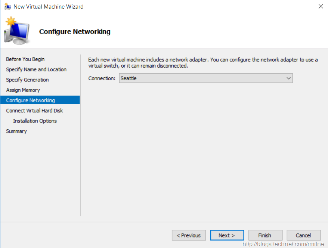Navigate to Installation Options sub-step

pyautogui.click(x=35, y=121)
